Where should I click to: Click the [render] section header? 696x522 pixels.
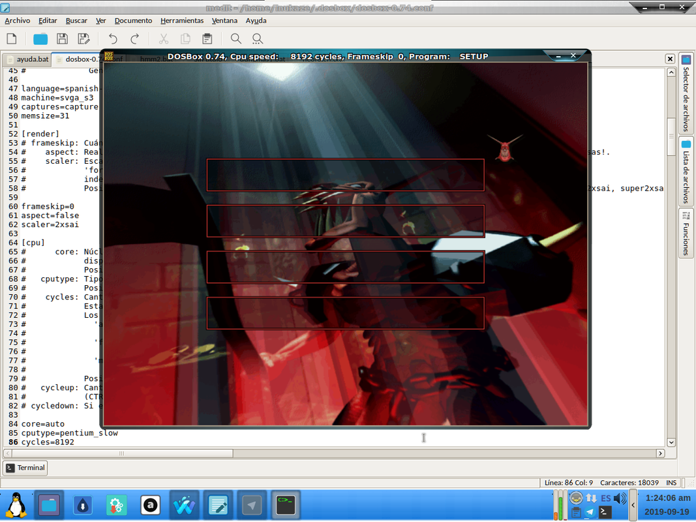point(40,134)
